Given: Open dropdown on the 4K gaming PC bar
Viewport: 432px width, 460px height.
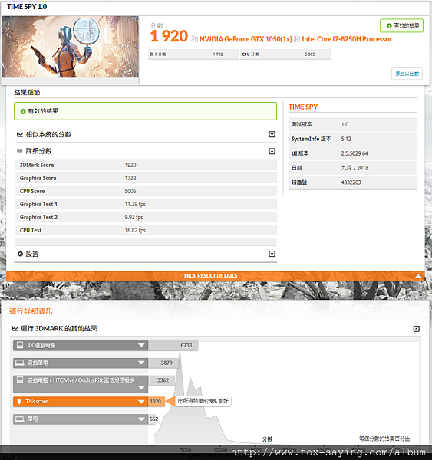Looking at the screenshot, I should click(x=141, y=345).
